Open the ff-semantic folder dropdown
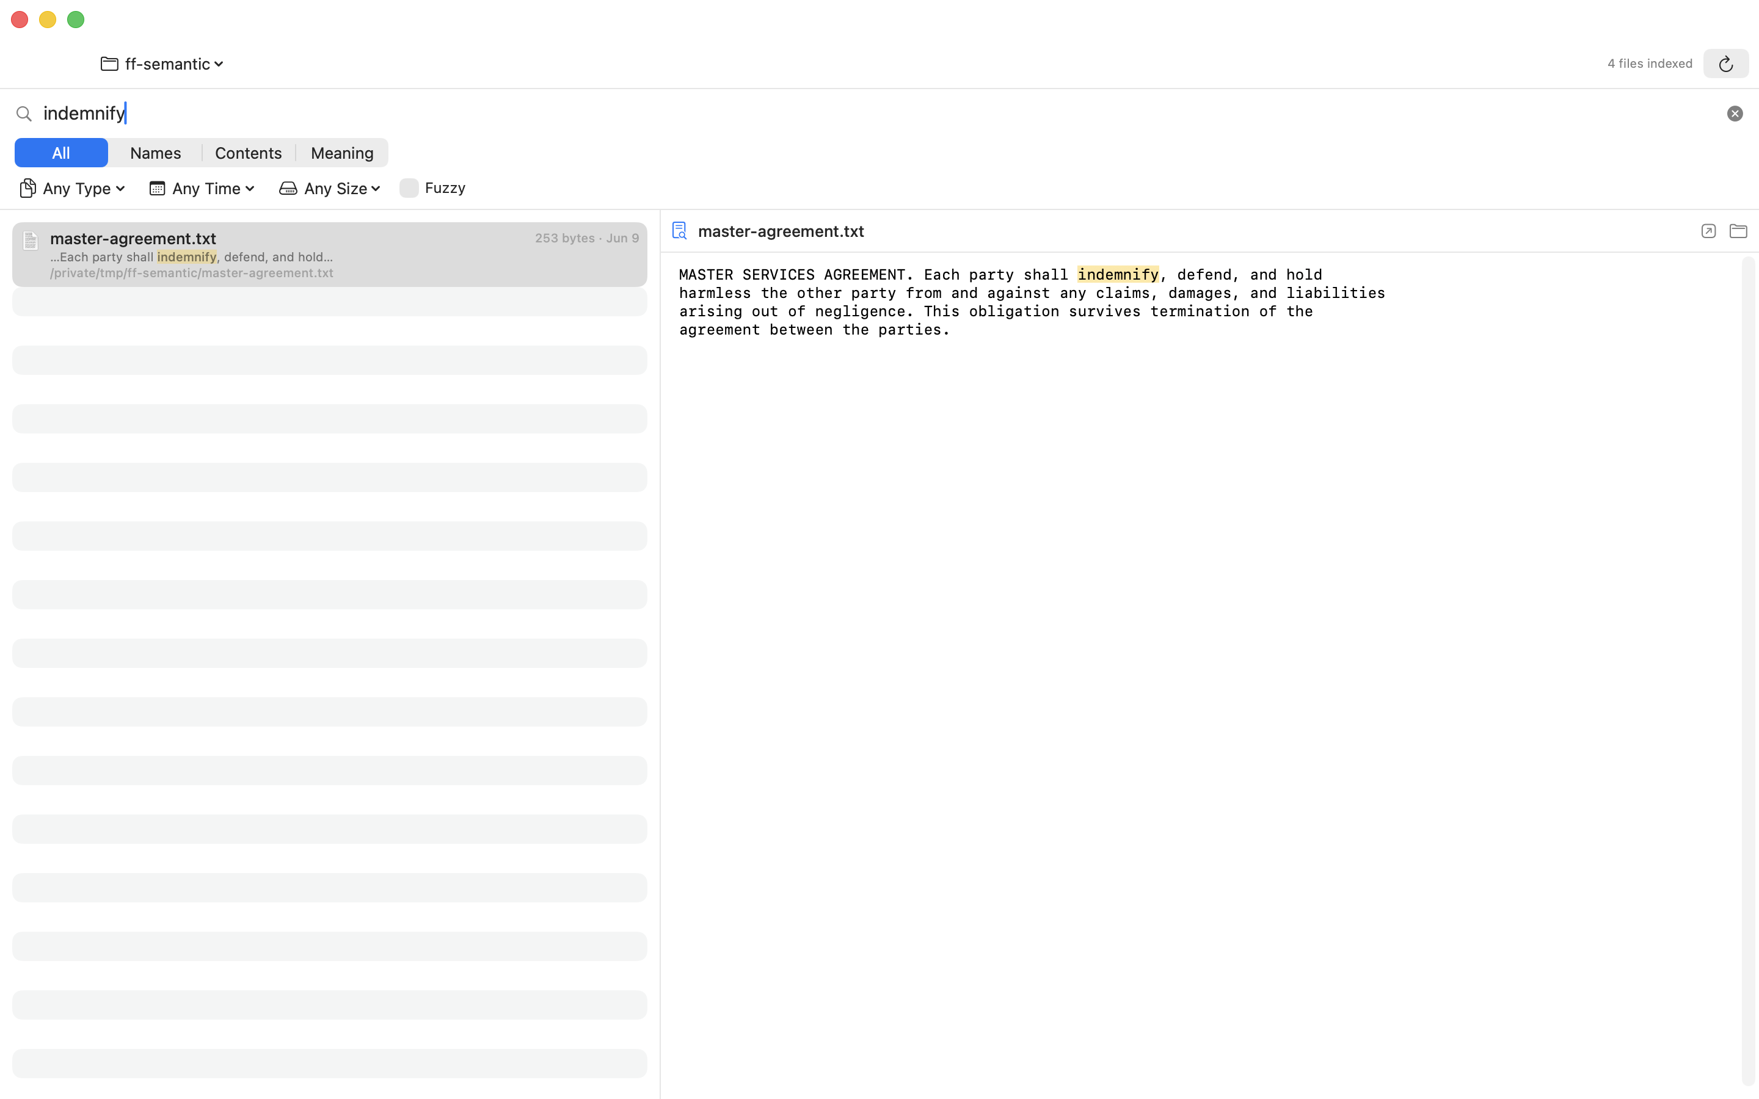The width and height of the screenshot is (1759, 1099). point(162,64)
